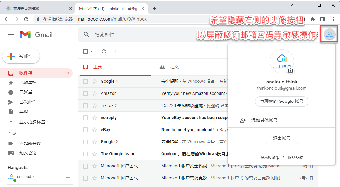Open the oncloud Hangouts status dropdown
The width and height of the screenshot is (340, 187).
pyautogui.click(x=34, y=177)
